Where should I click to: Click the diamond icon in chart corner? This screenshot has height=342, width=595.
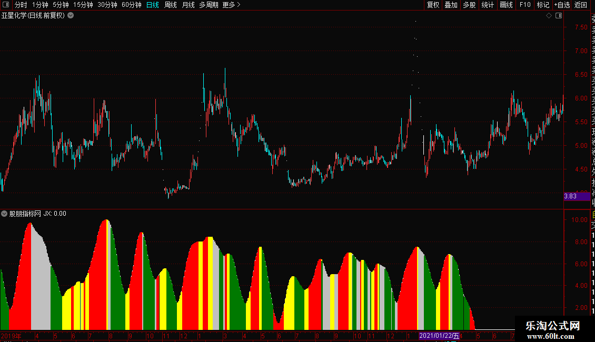(549, 16)
